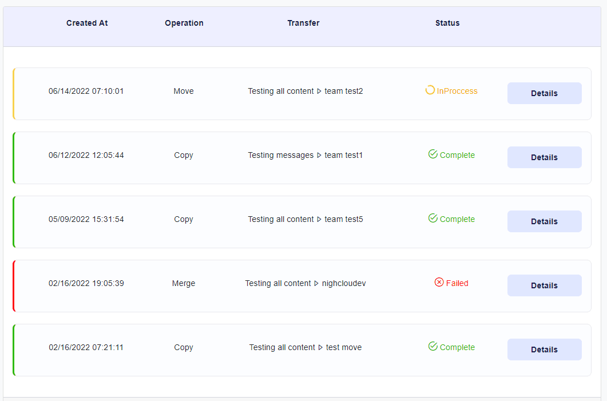This screenshot has width=607, height=401.
Task: Click the Operation column header
Action: coord(184,23)
